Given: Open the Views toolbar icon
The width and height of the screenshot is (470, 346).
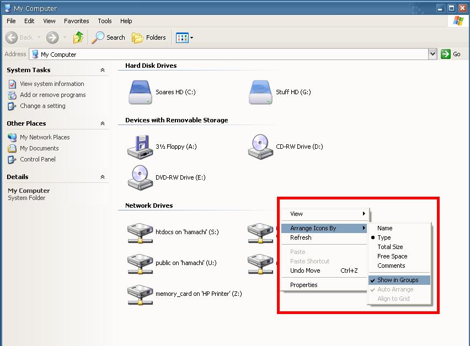Looking at the screenshot, I should coord(182,37).
